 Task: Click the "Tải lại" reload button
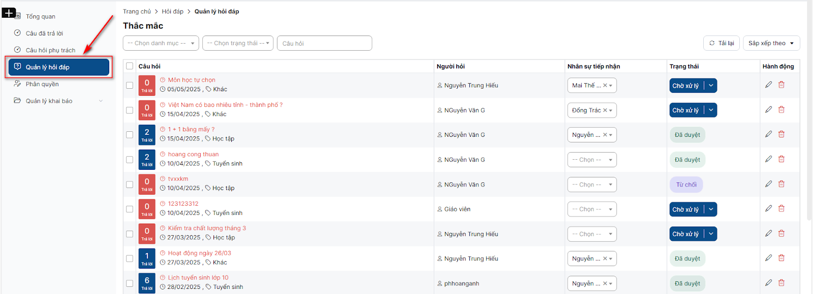coord(722,43)
